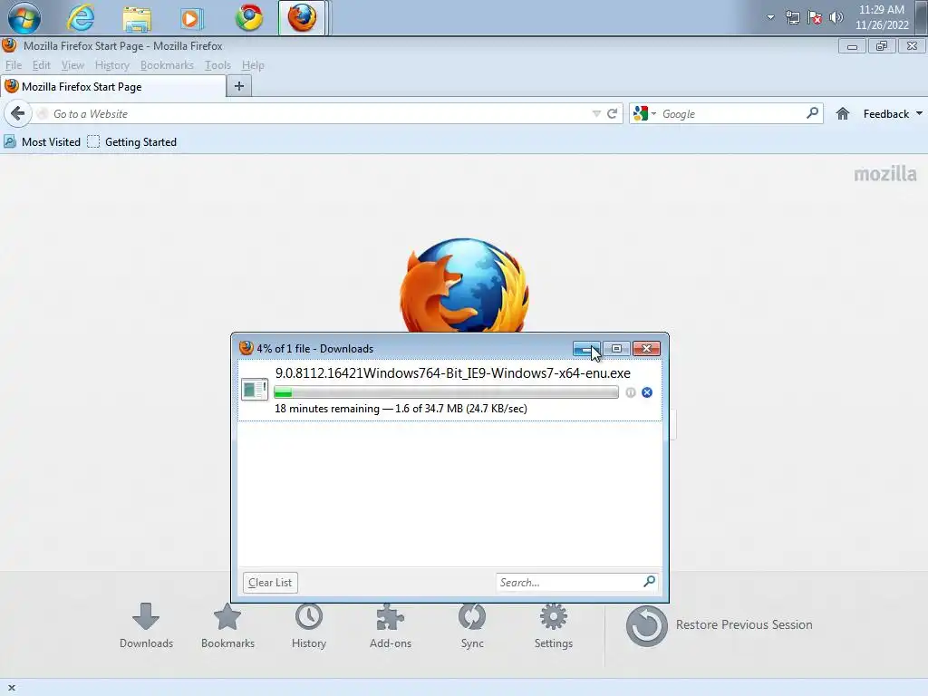Image resolution: width=928 pixels, height=696 pixels.
Task: Open the Google search engine selector
Action: (644, 113)
